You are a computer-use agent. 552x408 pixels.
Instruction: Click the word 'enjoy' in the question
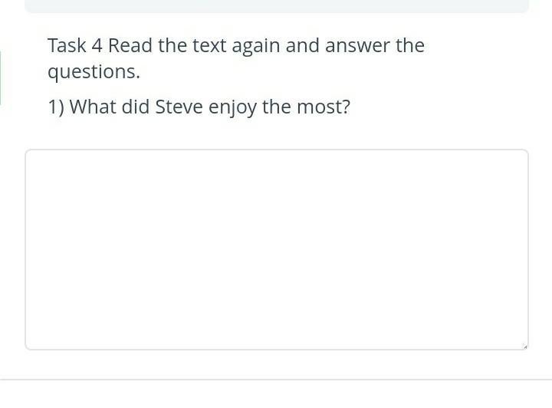[232, 107]
